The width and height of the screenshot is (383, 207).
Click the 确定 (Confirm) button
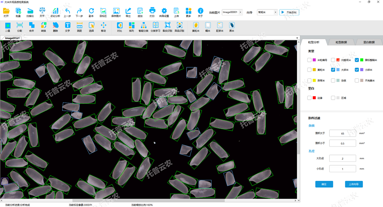click(x=324, y=184)
